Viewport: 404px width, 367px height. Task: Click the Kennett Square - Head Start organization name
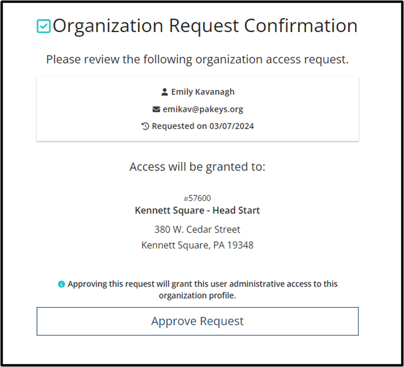coord(197,210)
